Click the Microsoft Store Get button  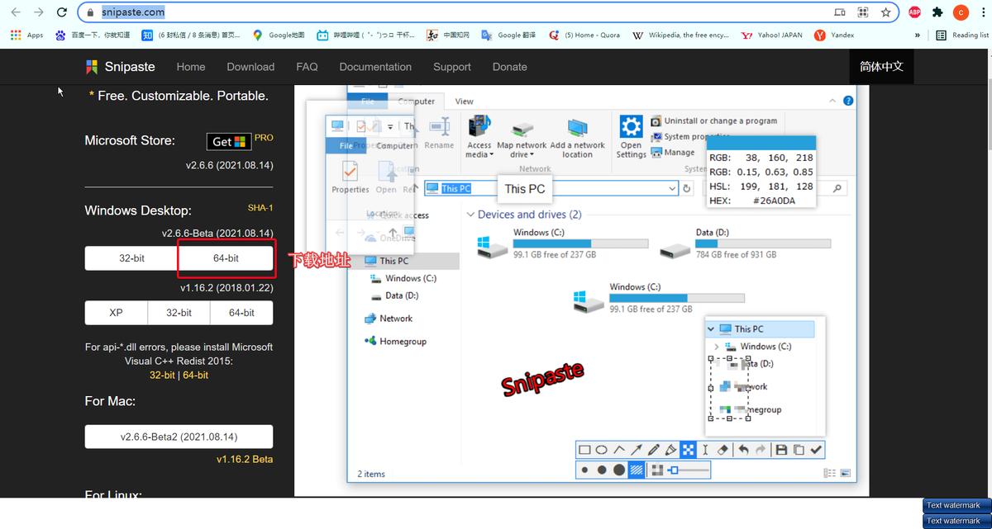click(228, 142)
